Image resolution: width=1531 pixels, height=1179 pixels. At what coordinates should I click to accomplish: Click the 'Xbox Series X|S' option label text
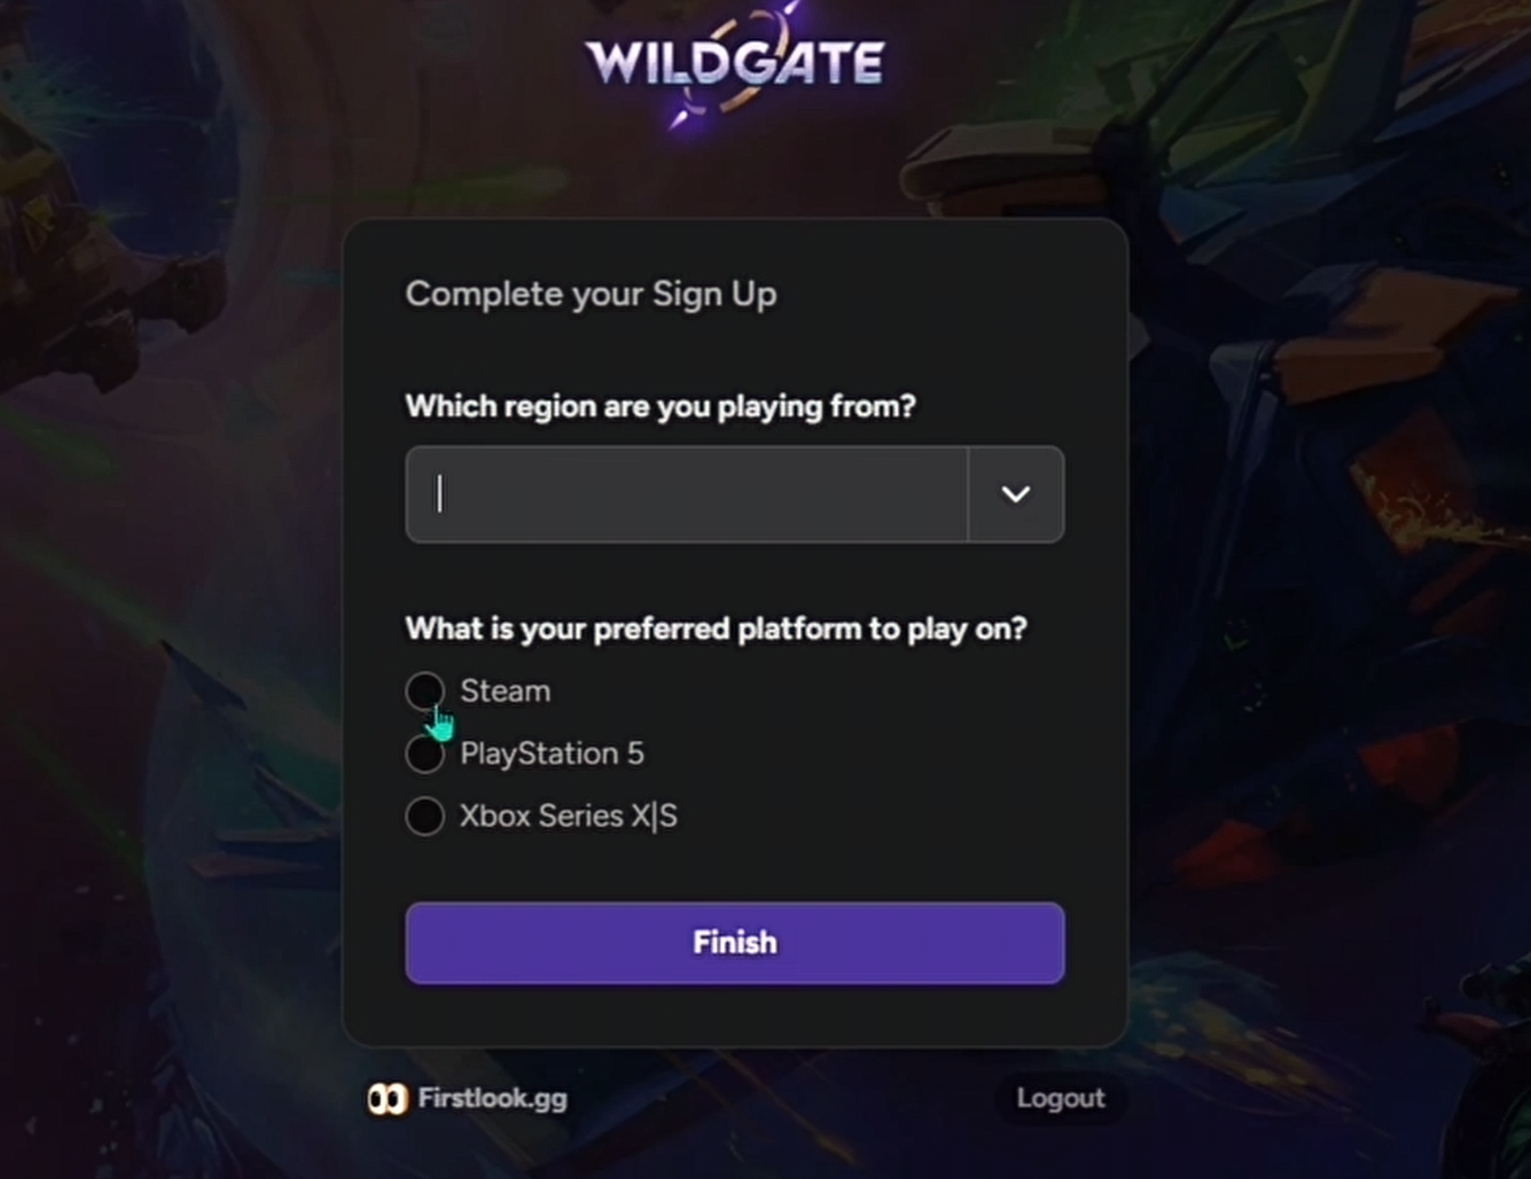[x=569, y=816]
